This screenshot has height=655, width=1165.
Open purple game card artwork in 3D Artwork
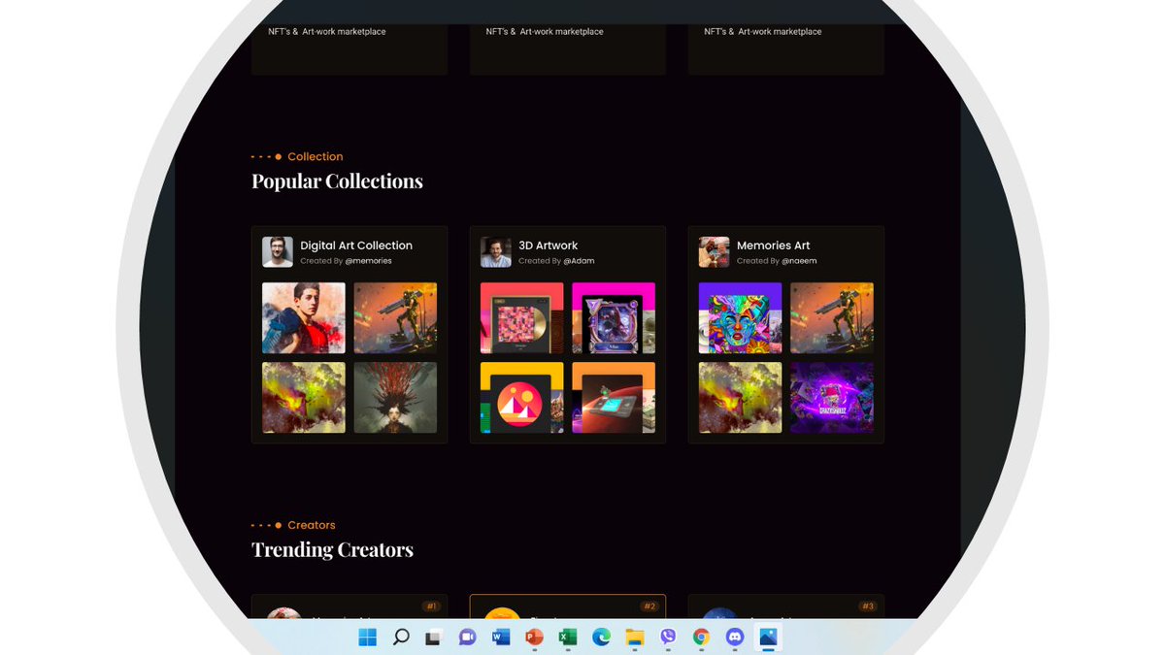tap(614, 318)
